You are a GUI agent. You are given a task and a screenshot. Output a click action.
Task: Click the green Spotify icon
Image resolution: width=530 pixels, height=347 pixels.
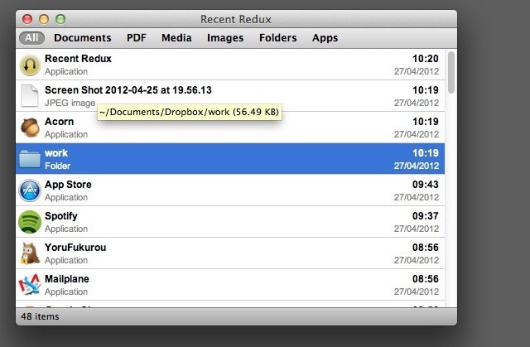30,222
